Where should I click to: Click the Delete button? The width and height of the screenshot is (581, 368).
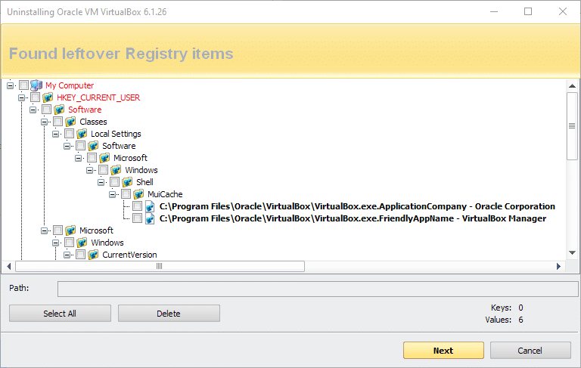(169, 313)
